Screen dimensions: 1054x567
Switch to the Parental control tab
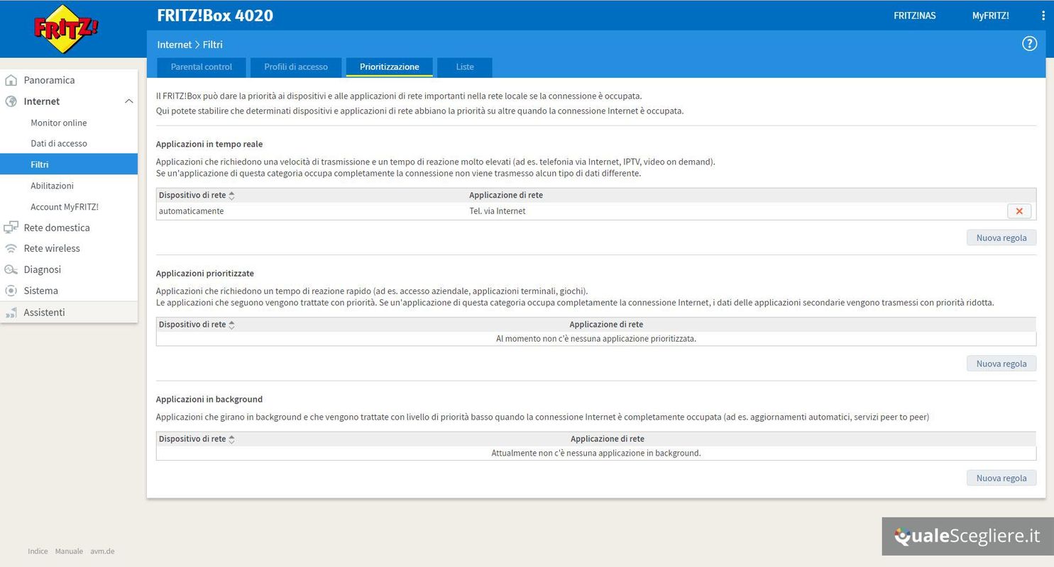click(202, 67)
